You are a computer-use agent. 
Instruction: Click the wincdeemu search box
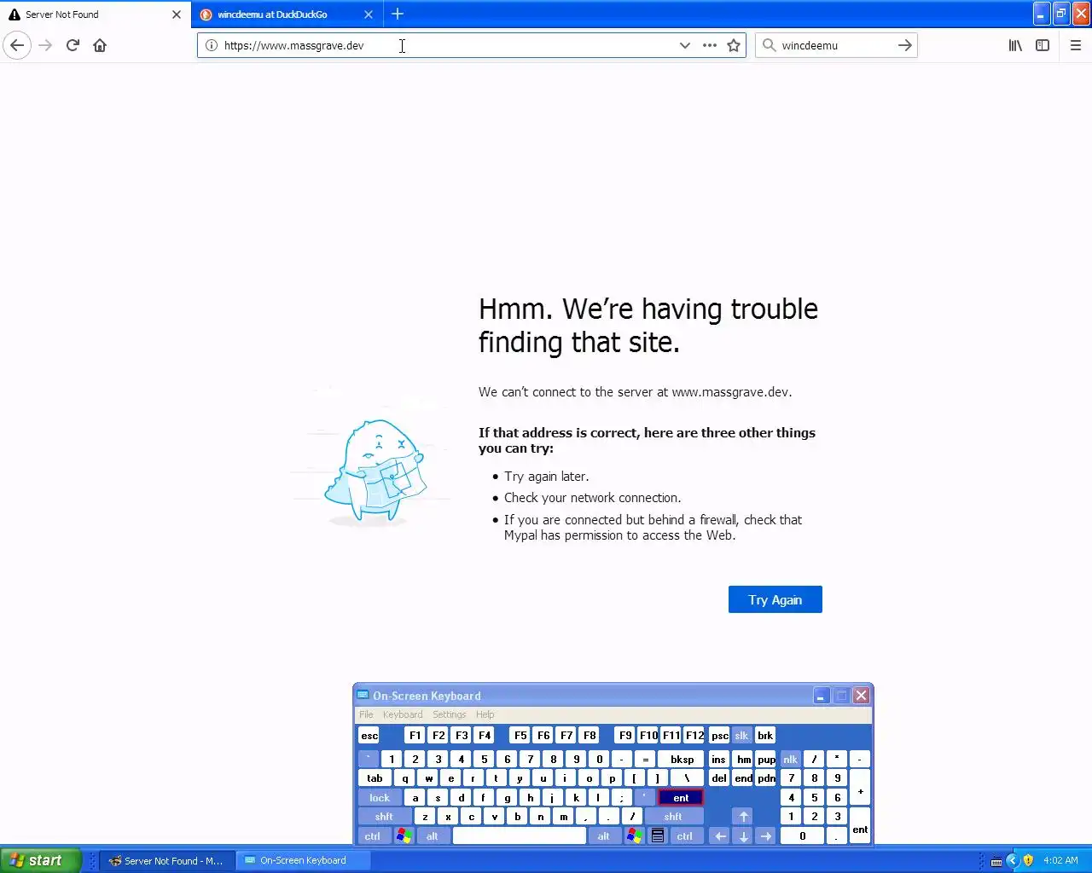tap(836, 45)
